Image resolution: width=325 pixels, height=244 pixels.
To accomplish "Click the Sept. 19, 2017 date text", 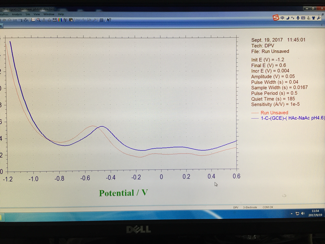I will pos(267,40).
